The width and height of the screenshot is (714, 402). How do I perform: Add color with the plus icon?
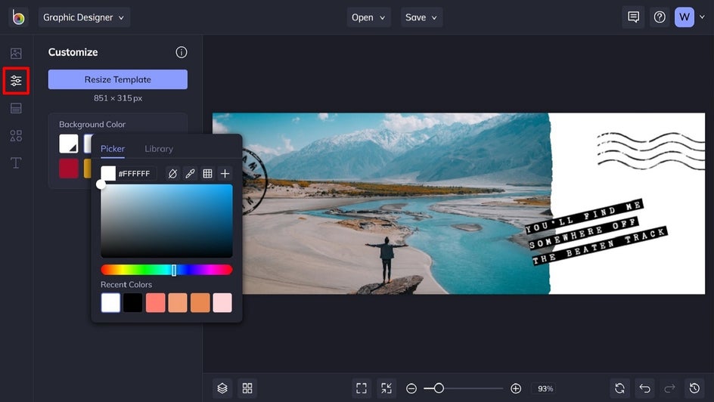point(225,173)
